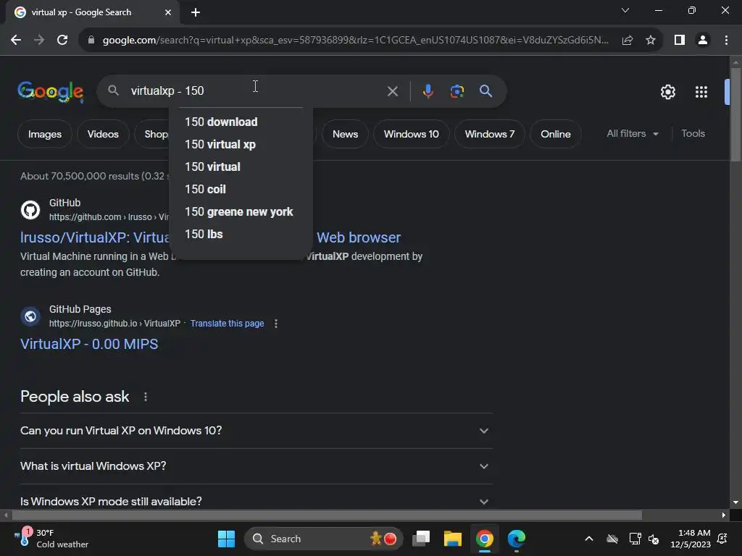This screenshot has height=556, width=742.
Task: Open the lrusso/VirtualXP GitHub result
Action: click(x=95, y=237)
